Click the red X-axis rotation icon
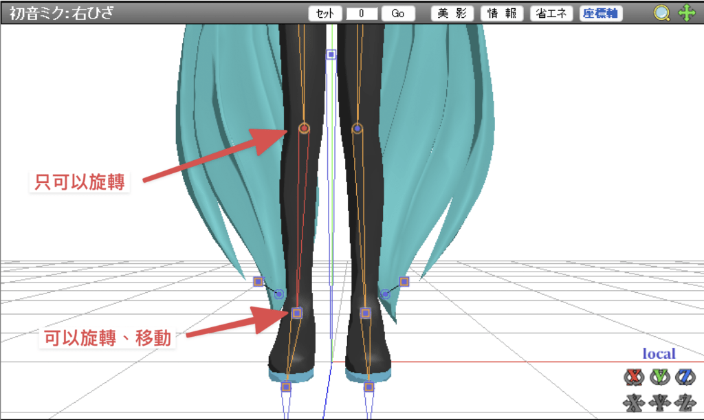Screen dimensions: 704x420 (634, 377)
